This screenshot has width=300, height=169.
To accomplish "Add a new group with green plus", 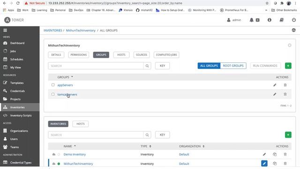I will point(288,66).
